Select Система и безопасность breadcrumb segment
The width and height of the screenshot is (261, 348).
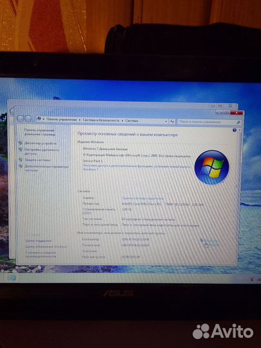click(x=101, y=120)
